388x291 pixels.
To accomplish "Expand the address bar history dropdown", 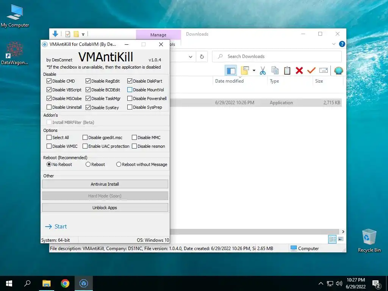I will click(x=191, y=57).
